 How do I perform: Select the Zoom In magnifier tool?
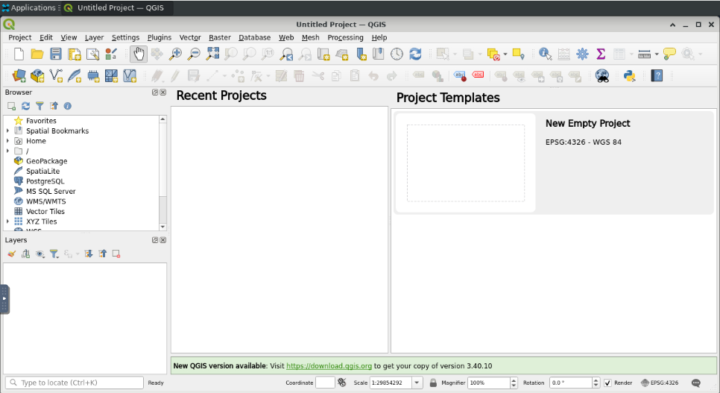pos(175,54)
